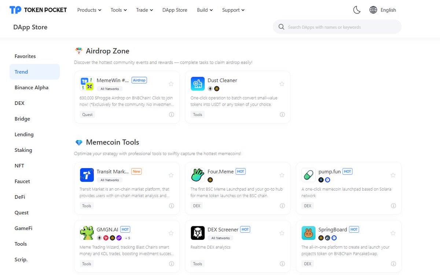
Task: Click the Quest tag on MemeWin card
Action: tap(87, 114)
